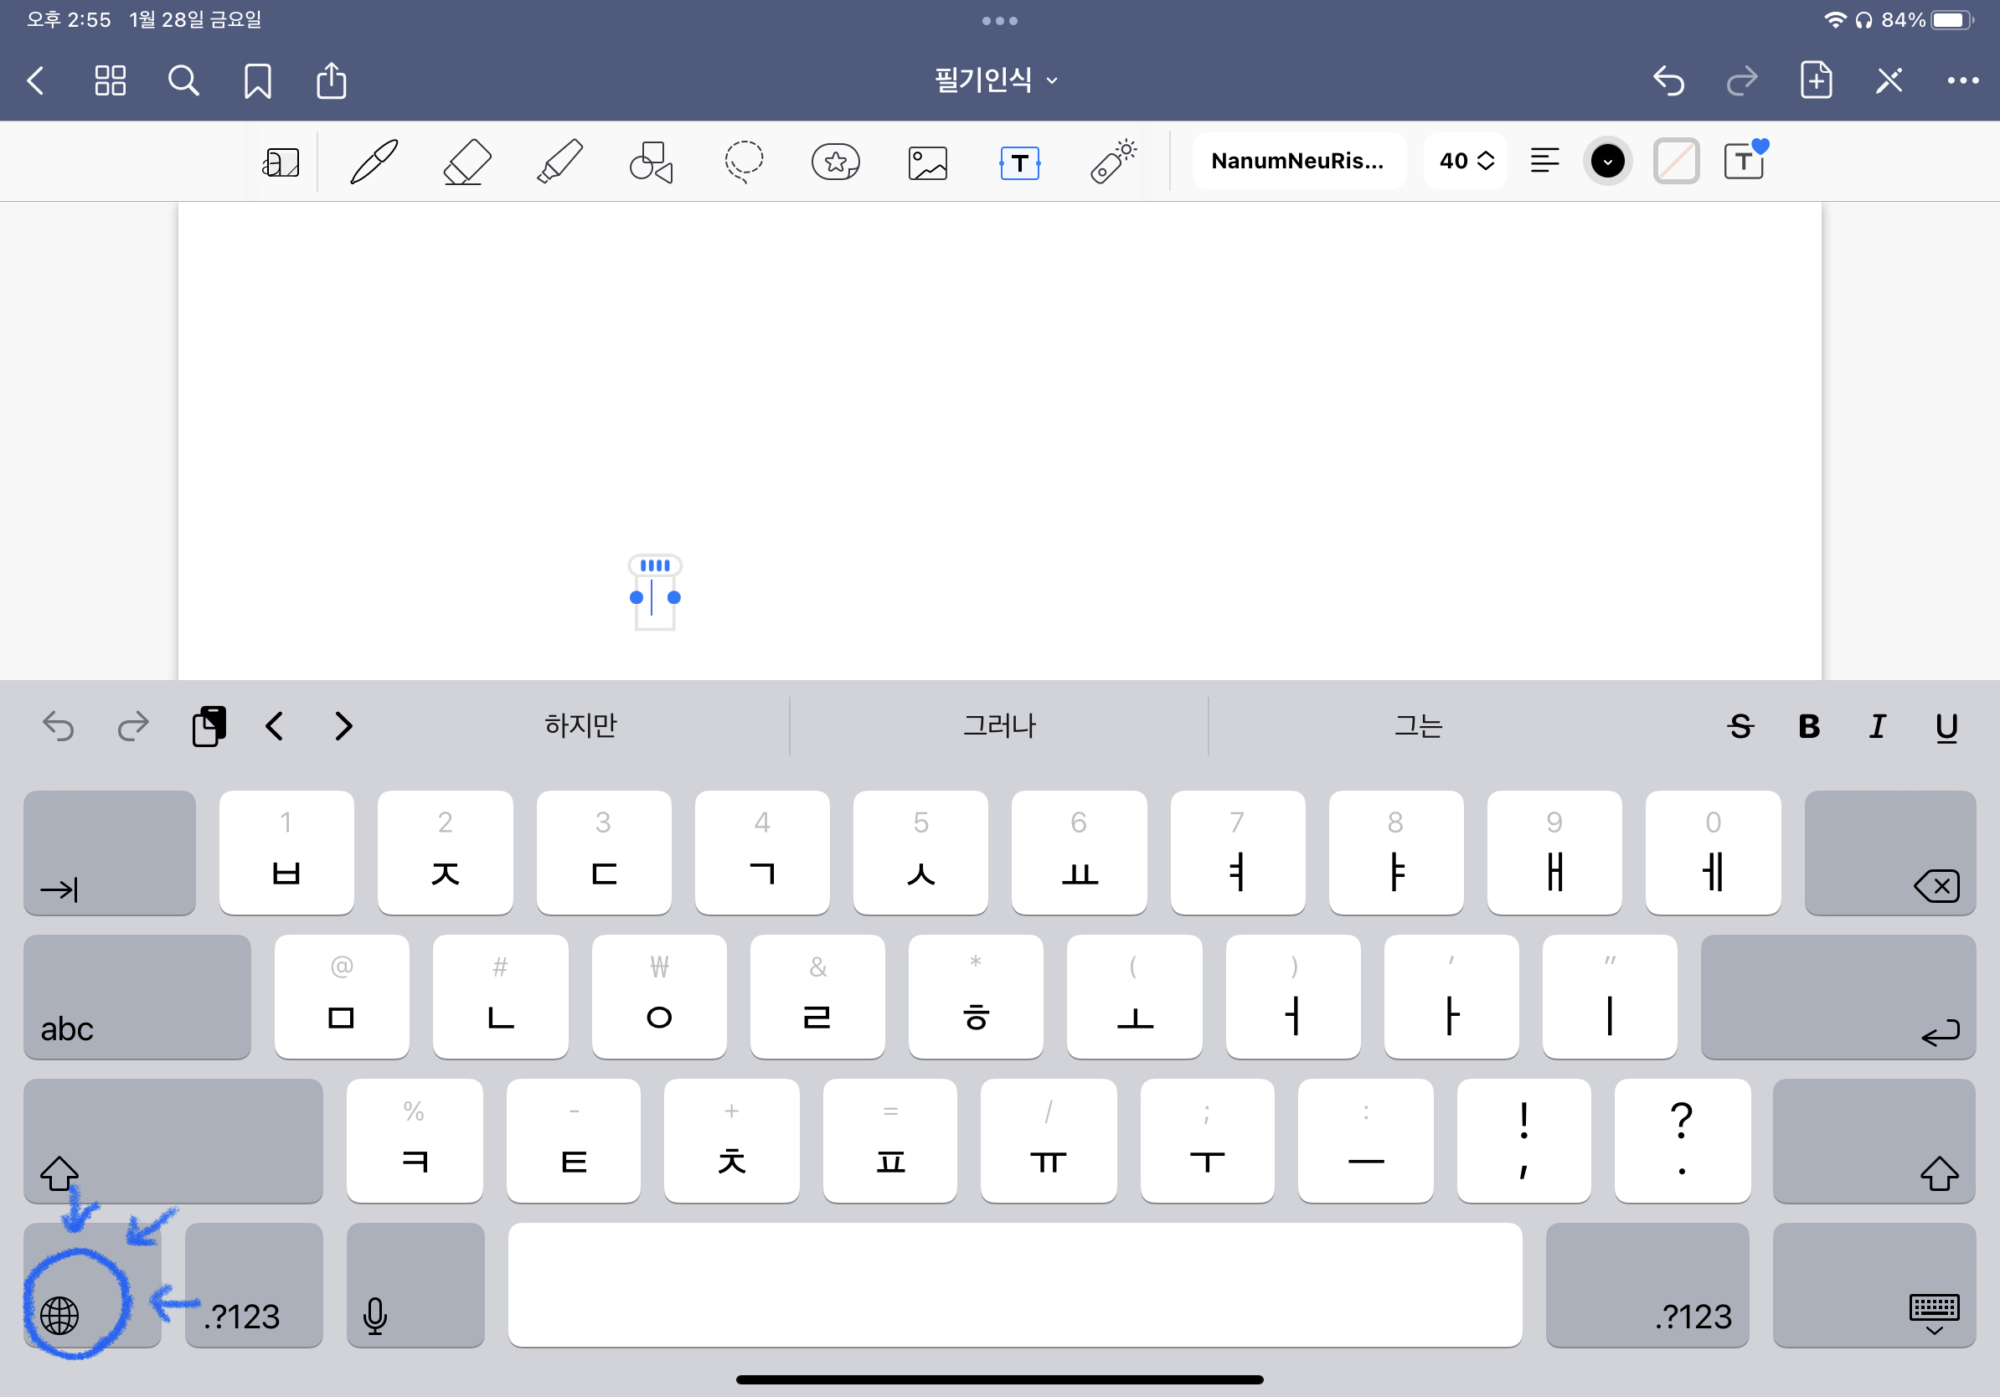Open the Elements sticker tool

835,162
